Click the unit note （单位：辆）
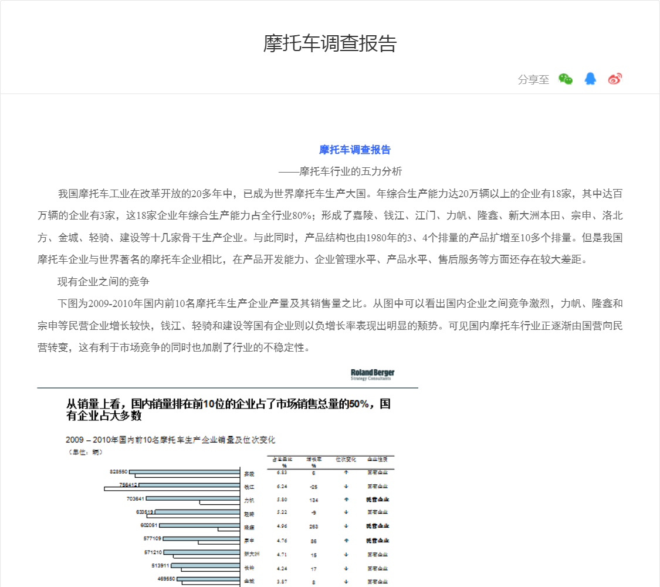The width and height of the screenshot is (660, 587). click(x=85, y=452)
